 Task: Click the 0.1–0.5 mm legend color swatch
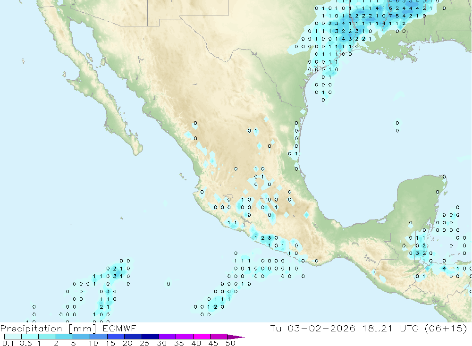(x=13, y=337)
